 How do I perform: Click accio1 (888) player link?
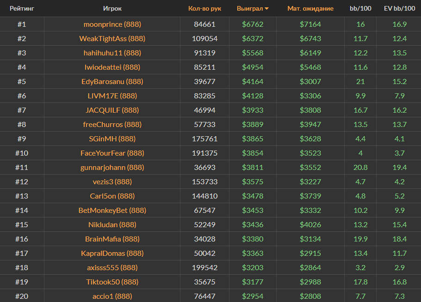tap(112, 296)
